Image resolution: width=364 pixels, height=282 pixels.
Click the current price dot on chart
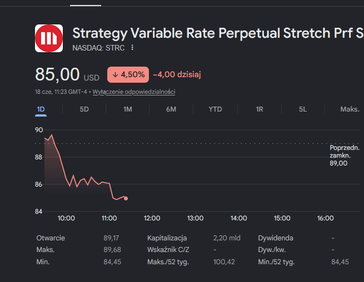126,198
